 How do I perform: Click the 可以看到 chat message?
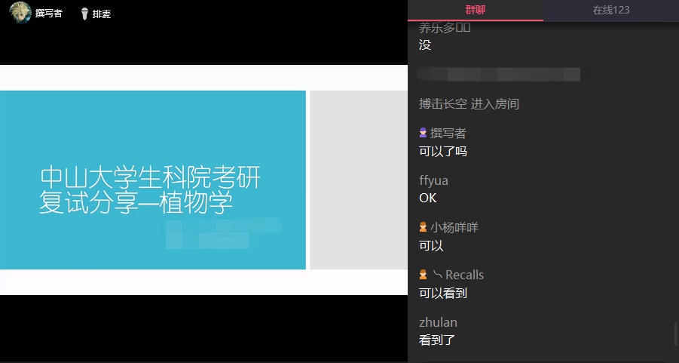443,293
